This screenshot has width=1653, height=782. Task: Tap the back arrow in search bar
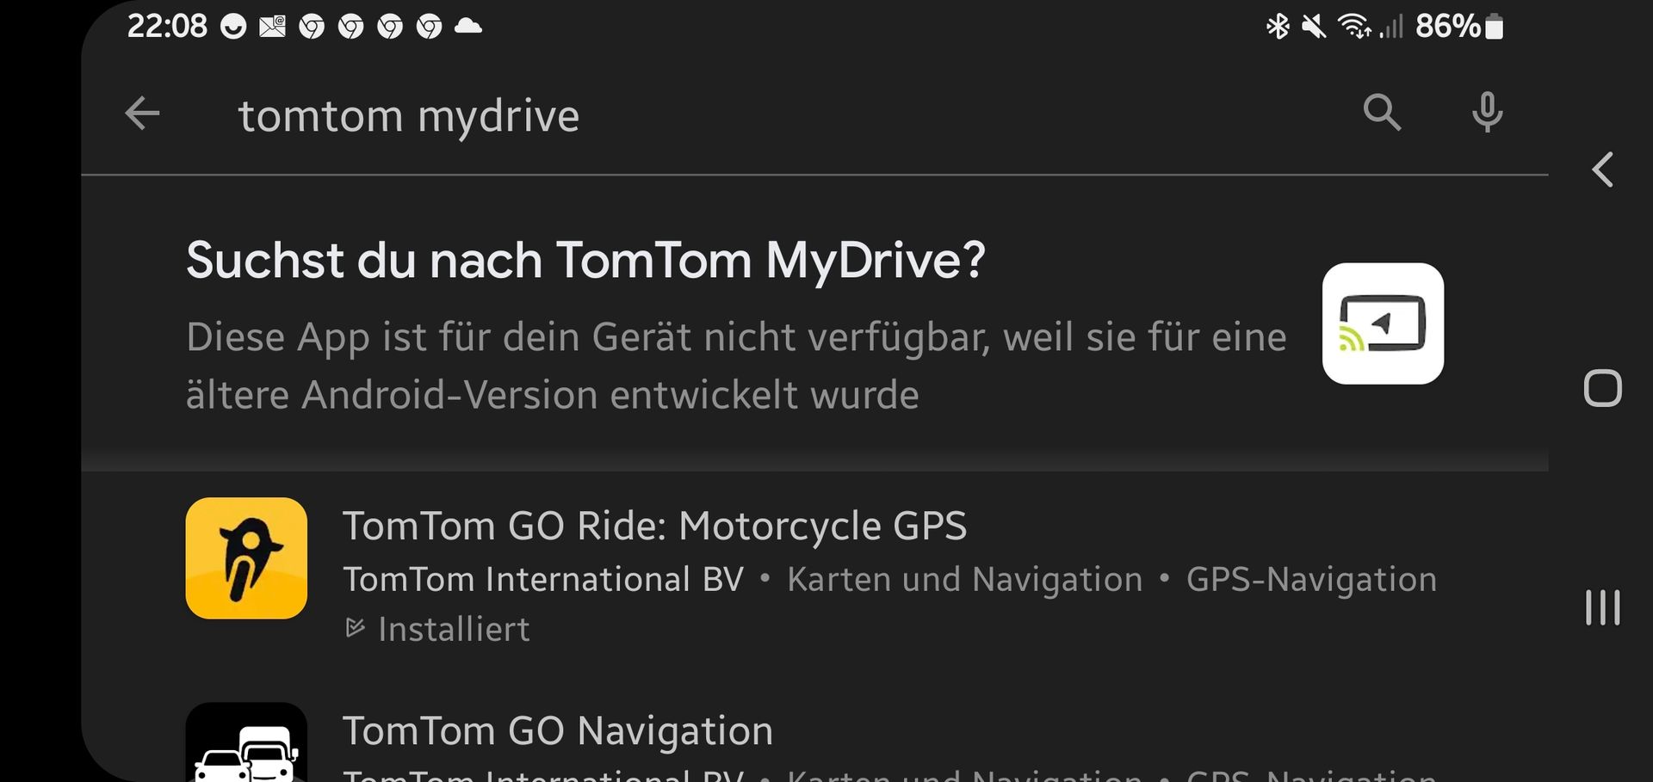tap(143, 114)
